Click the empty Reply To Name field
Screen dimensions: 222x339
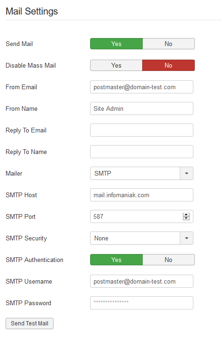pyautogui.click(x=142, y=152)
